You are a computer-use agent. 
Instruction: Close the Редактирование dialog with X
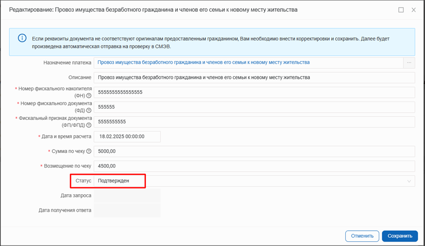[x=413, y=10]
